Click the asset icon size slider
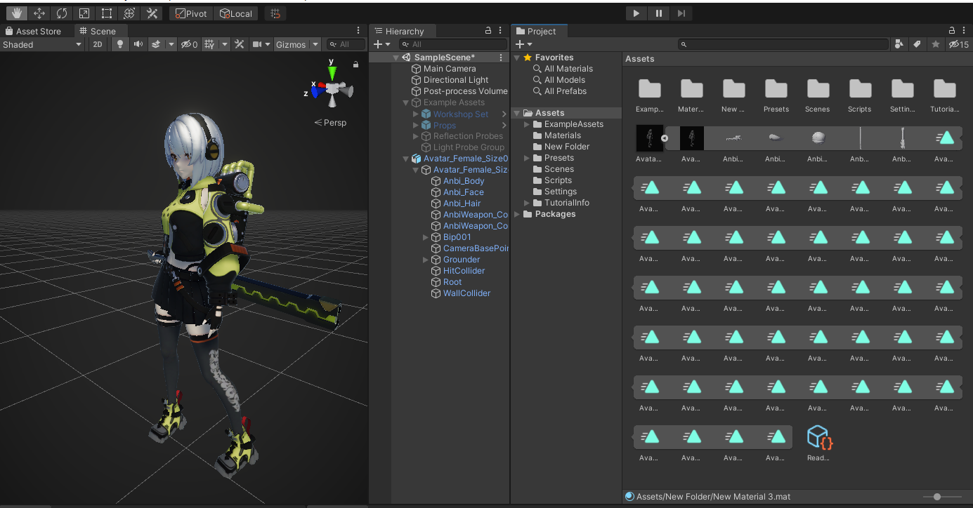Screen dimensions: 973x508 coord(937,497)
